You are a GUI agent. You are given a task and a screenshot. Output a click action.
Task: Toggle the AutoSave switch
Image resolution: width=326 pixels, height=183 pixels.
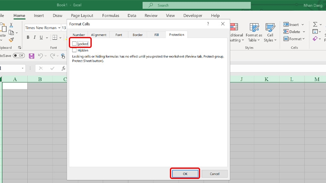tap(19, 56)
